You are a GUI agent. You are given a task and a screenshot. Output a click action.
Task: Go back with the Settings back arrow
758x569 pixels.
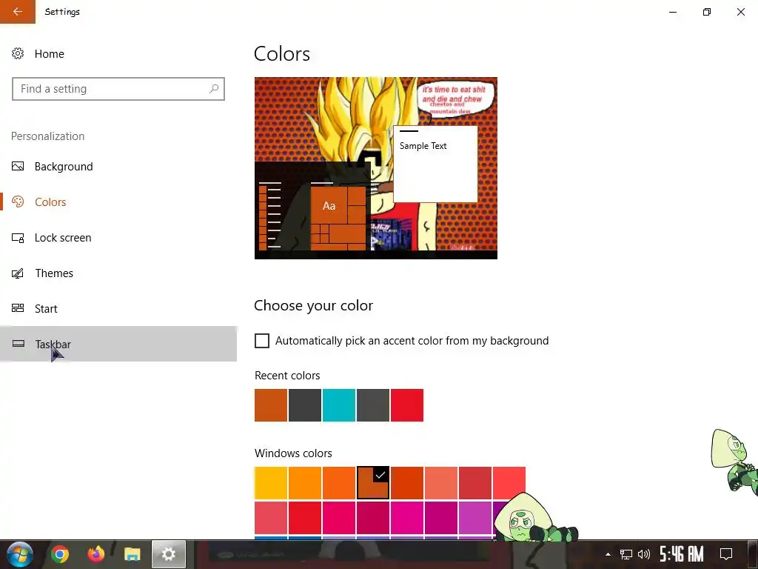coord(18,12)
